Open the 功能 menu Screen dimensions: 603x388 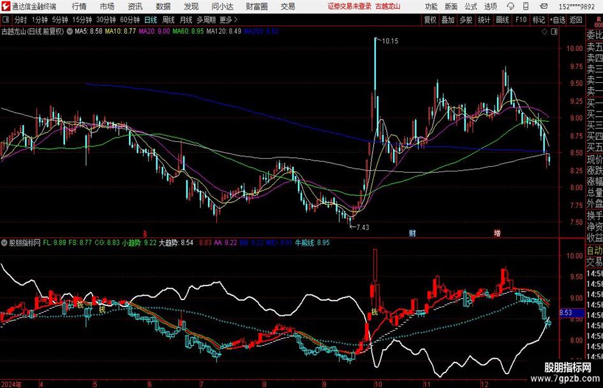431,6
